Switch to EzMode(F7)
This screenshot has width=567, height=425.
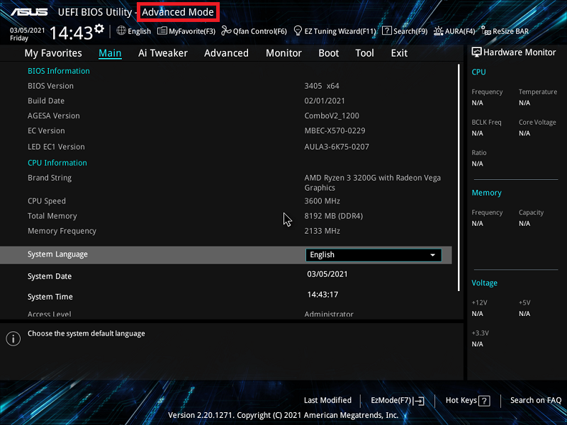(x=397, y=400)
